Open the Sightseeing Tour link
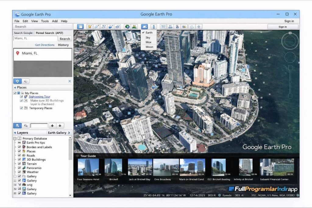Image resolution: width=312 pixels, height=208 pixels. click(40, 97)
